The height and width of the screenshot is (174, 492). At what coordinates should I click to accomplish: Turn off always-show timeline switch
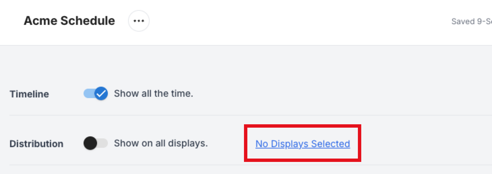96,94
